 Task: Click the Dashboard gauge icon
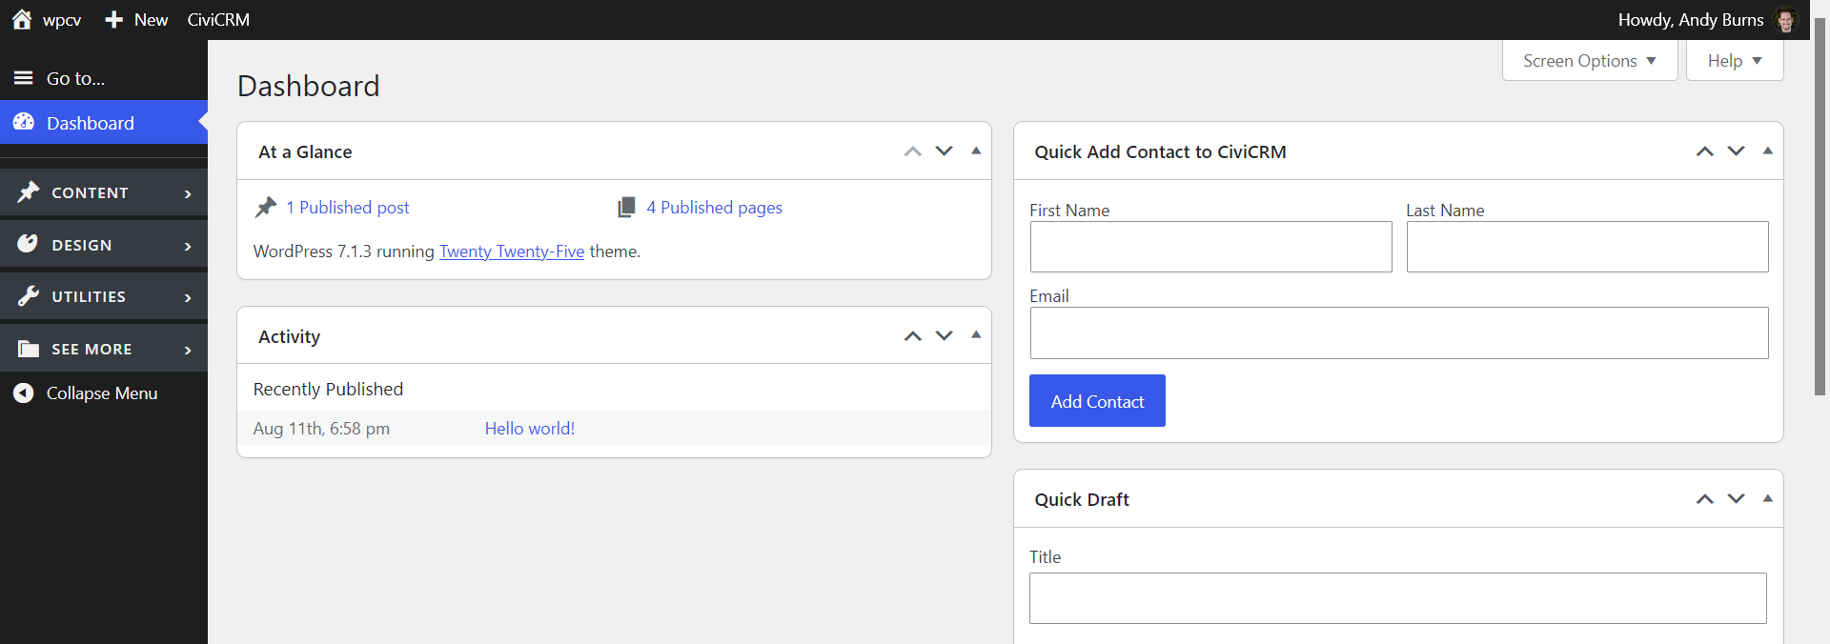(24, 122)
